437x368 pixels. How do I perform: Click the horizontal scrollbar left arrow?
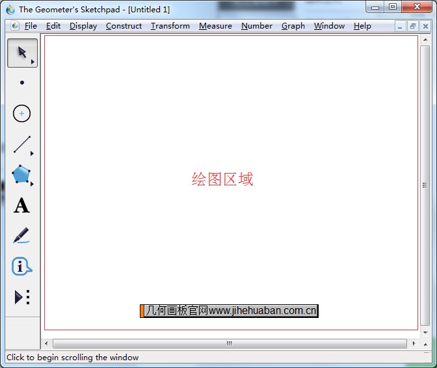(x=46, y=343)
